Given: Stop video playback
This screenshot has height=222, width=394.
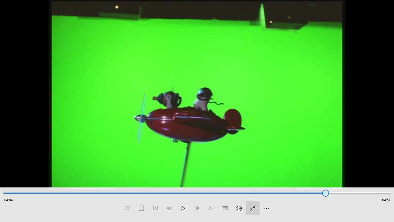Looking at the screenshot, I should point(141,208).
